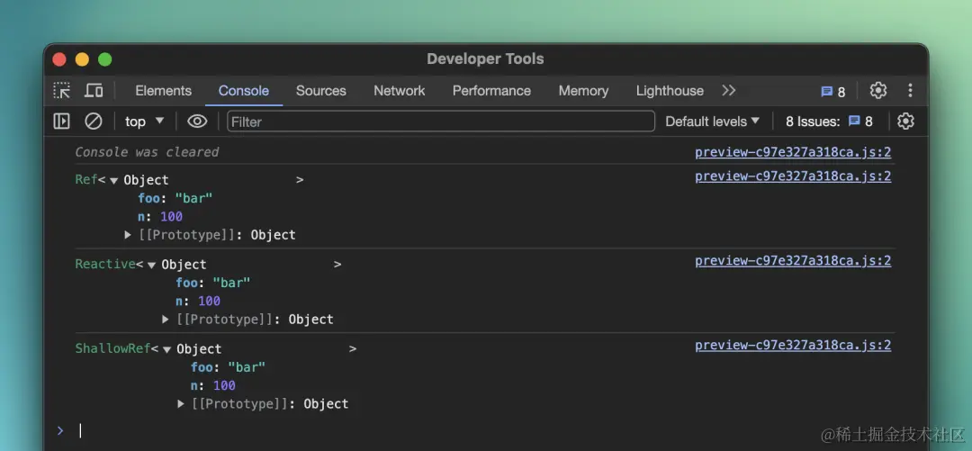972x451 pixels.
Task: Switch to the Elements tab
Action: coord(163,91)
